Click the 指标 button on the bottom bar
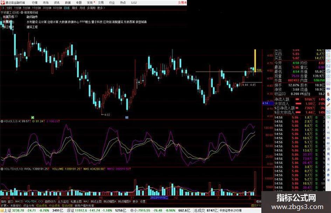Viewport: 331px width, 213px height. [x=4, y=201]
